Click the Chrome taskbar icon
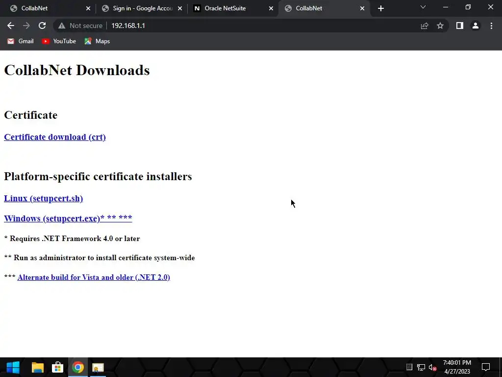The height and width of the screenshot is (377, 502). (x=78, y=367)
